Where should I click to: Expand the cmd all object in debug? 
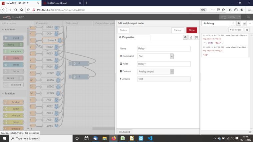point(204,43)
